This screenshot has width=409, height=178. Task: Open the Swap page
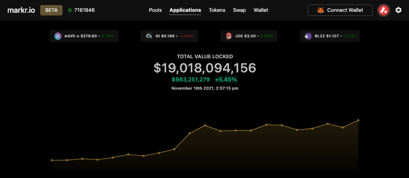[x=240, y=10]
